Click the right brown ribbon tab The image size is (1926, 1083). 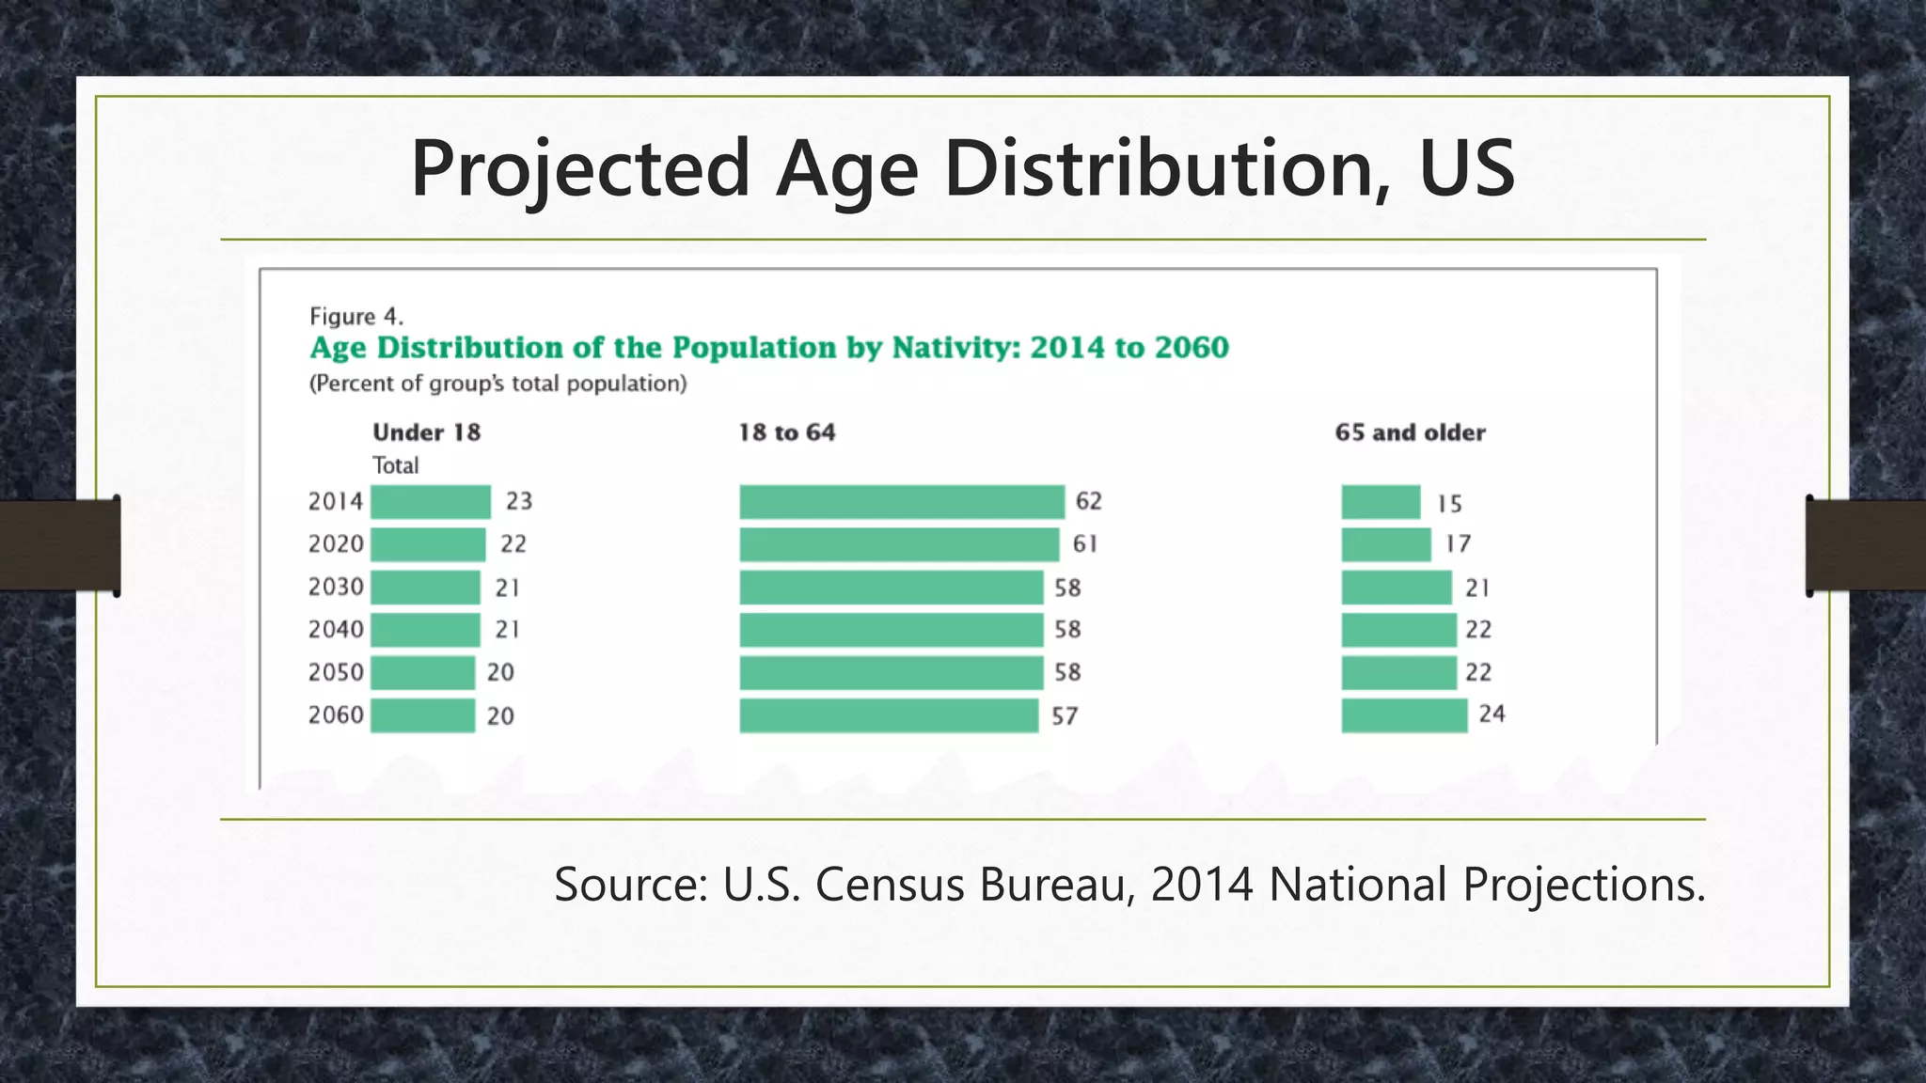tap(1866, 545)
